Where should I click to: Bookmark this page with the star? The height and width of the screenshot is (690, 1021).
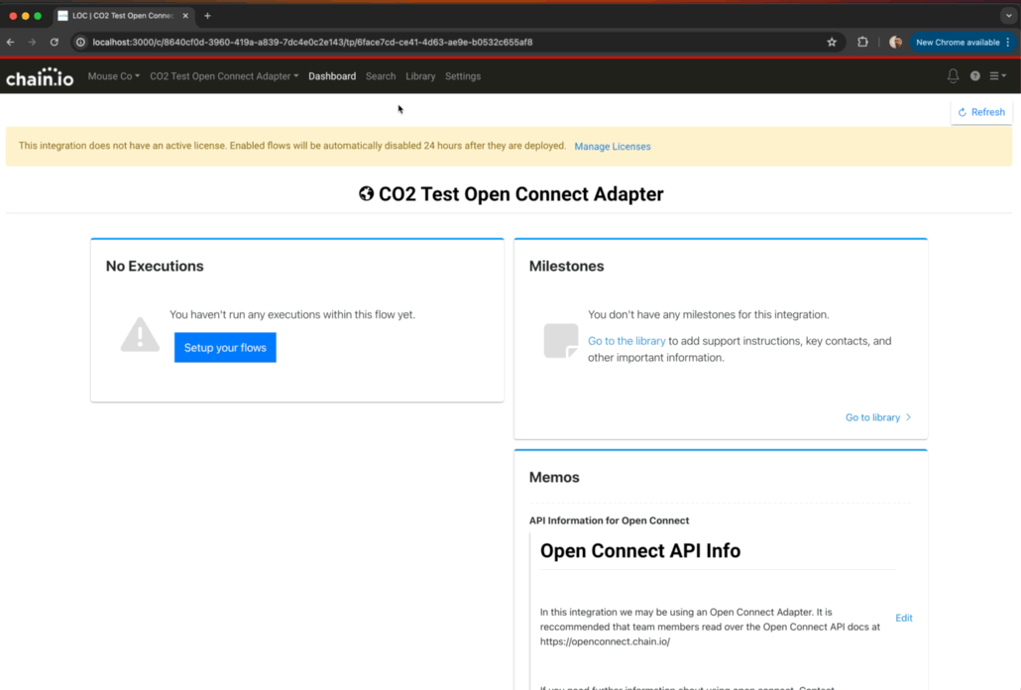coord(832,43)
